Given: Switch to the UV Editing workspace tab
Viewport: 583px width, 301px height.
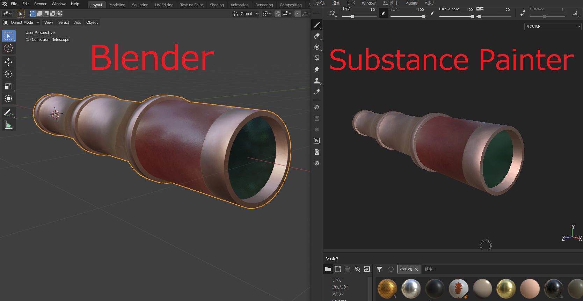Looking at the screenshot, I should tap(164, 5).
